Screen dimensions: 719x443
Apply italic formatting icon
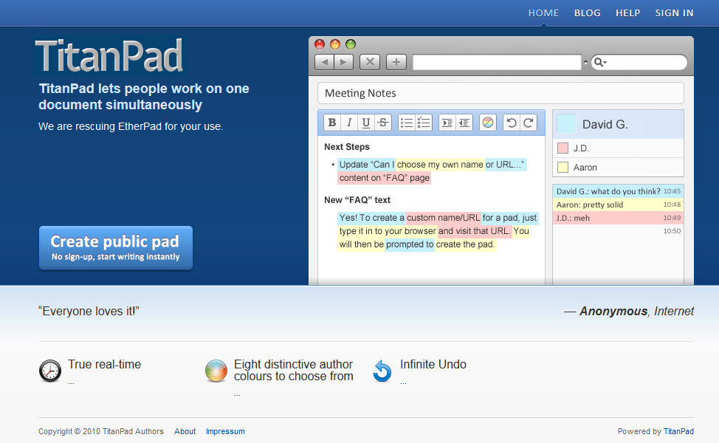click(x=349, y=123)
